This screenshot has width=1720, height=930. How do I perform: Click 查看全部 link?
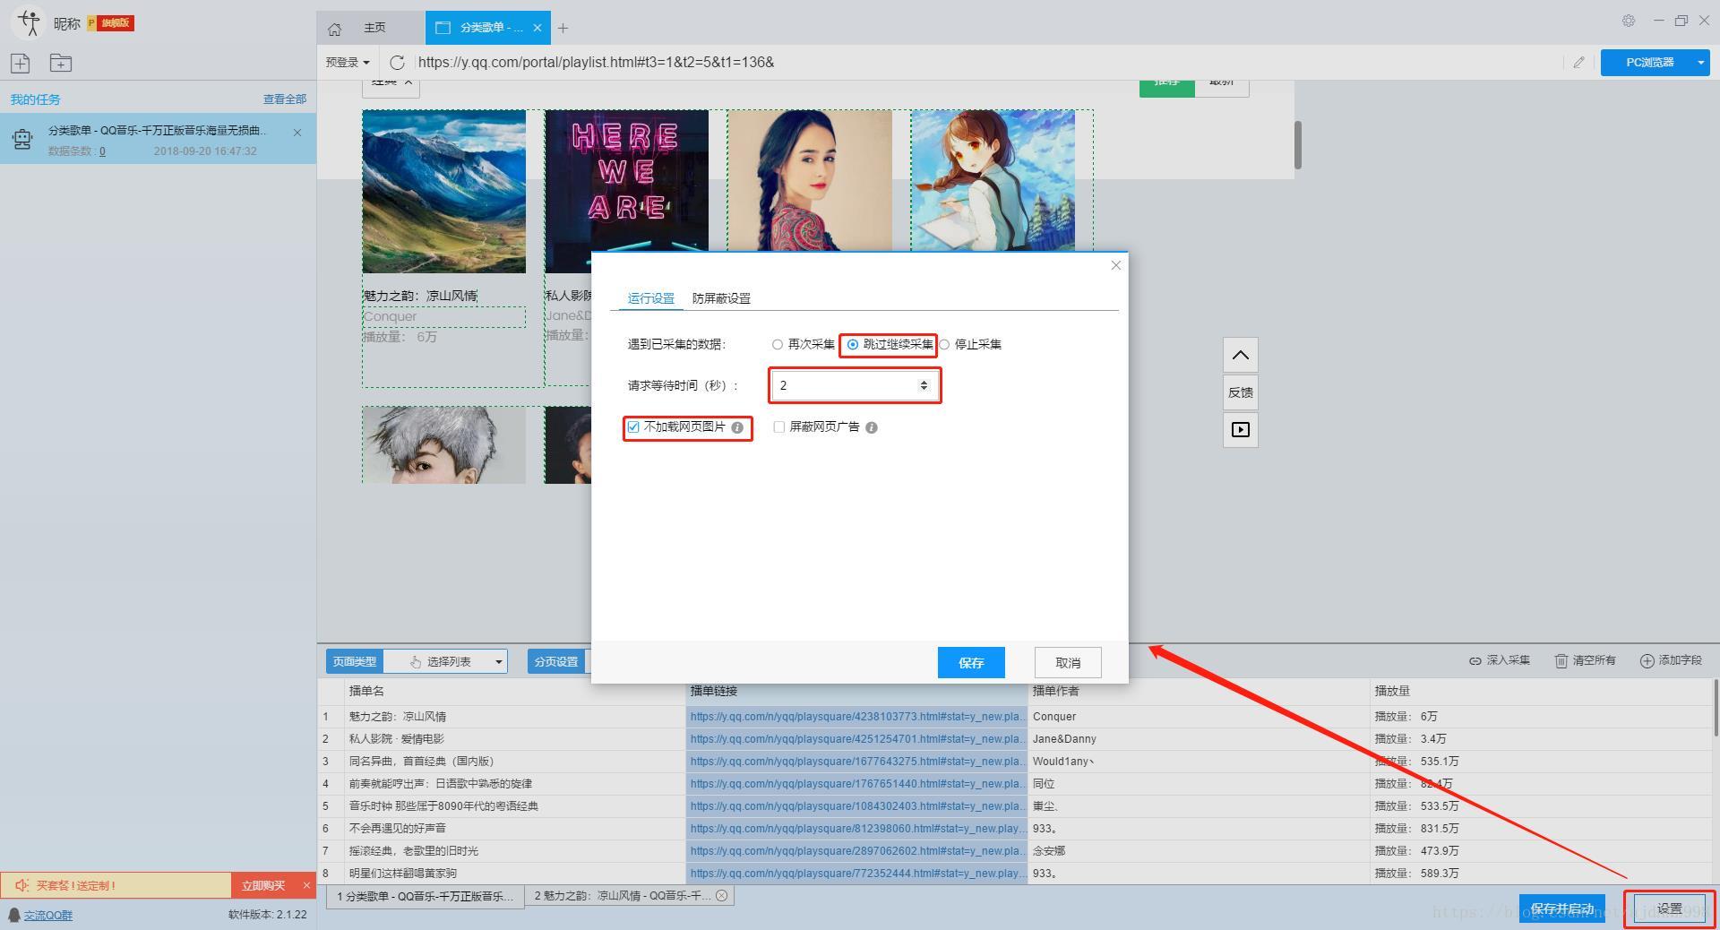pos(284,99)
